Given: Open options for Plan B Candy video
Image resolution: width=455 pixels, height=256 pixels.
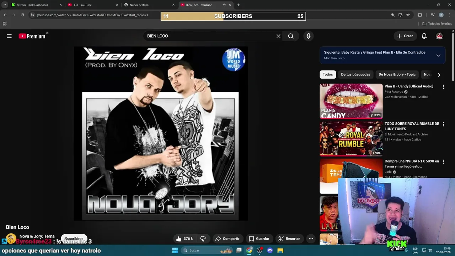Looking at the screenshot, I should click(x=443, y=87).
